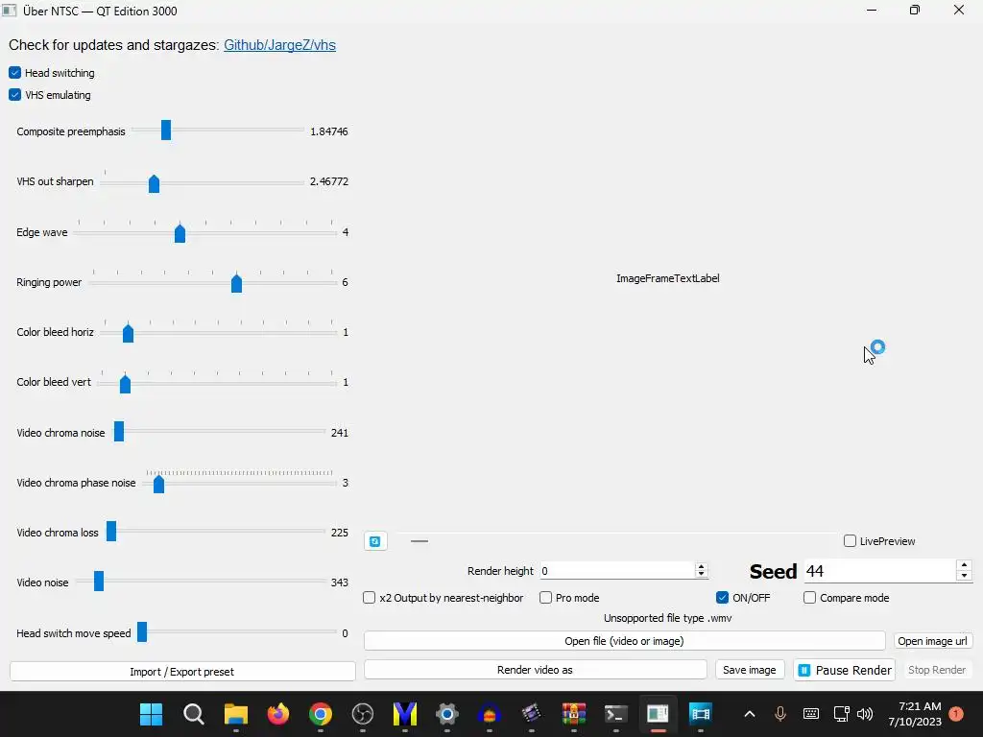Open the Settings gear app on taskbar

point(447,714)
